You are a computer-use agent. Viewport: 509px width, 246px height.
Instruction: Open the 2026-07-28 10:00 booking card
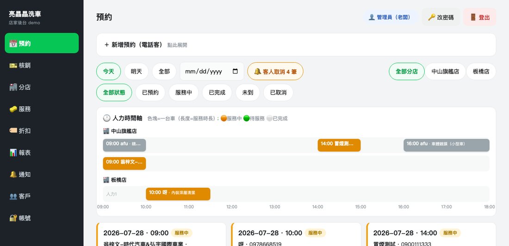tap(296, 234)
